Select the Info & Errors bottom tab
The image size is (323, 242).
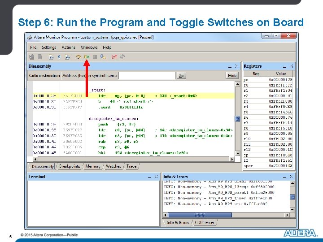[x=178, y=222]
